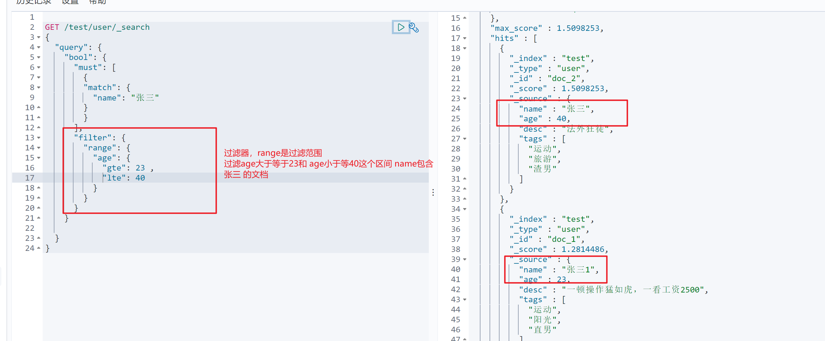Click the "gte": 23 line in the request

click(x=128, y=168)
